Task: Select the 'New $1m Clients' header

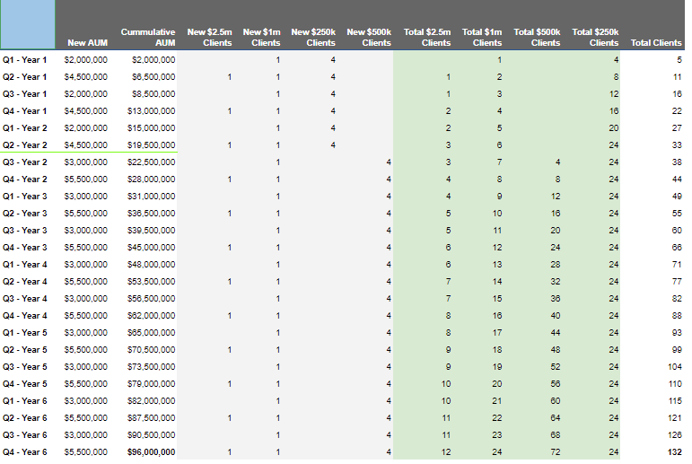Action: coord(262,38)
